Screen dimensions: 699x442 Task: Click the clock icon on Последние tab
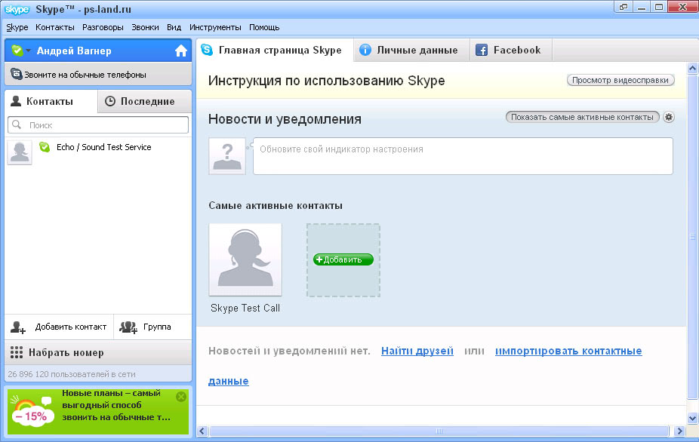click(110, 101)
